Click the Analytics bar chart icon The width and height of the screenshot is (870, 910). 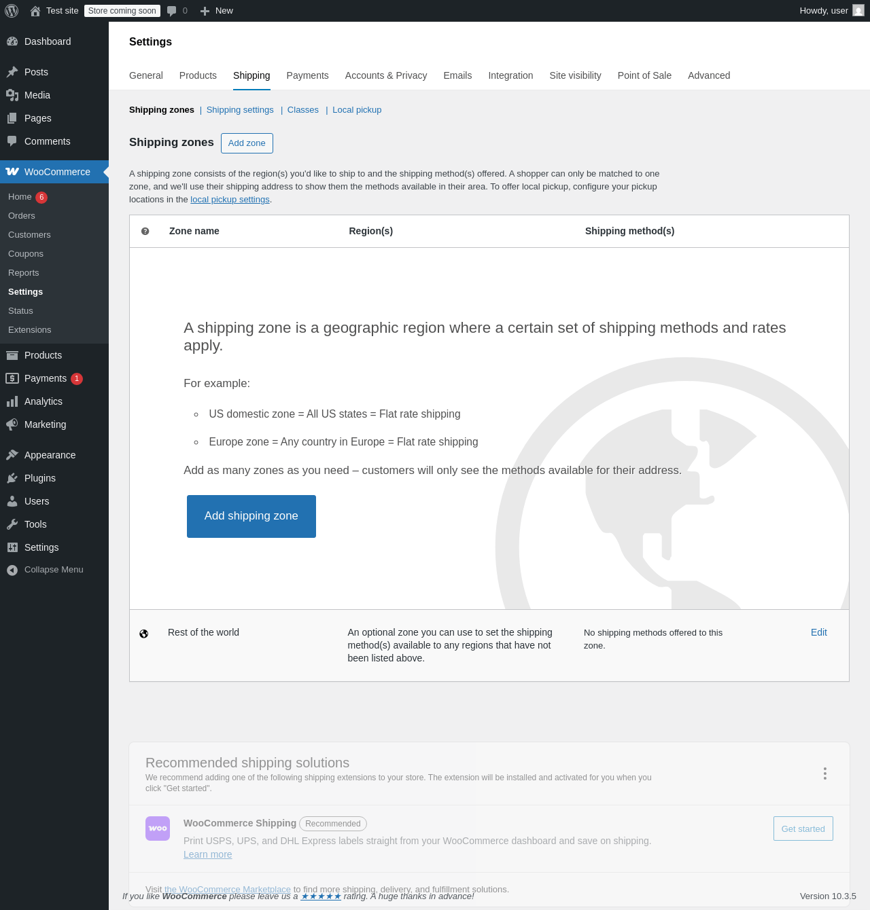tap(12, 401)
